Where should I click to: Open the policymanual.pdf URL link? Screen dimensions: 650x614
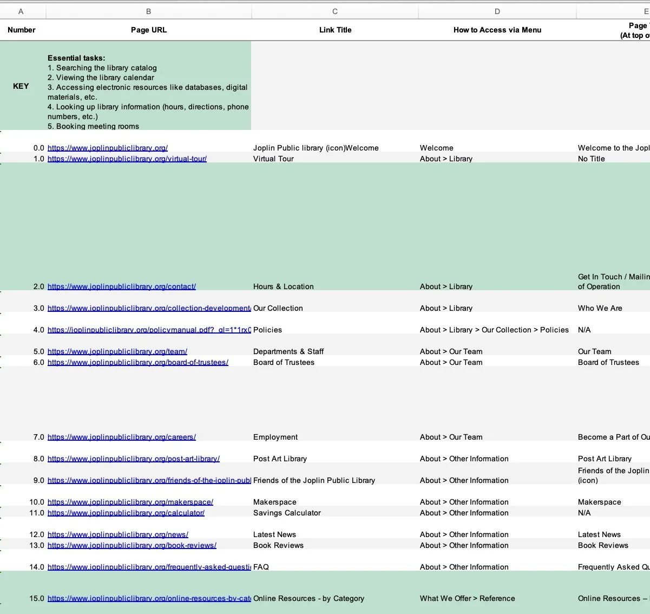[149, 330]
